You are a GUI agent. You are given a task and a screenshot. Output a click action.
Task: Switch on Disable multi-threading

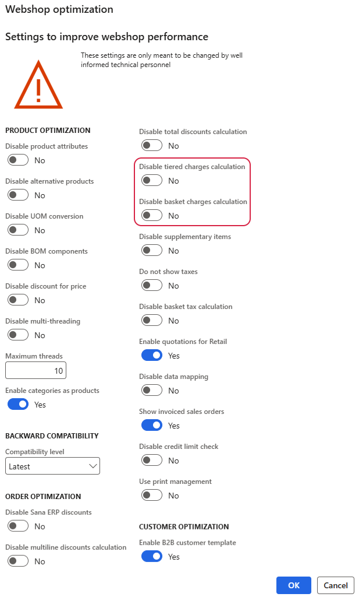[x=18, y=335]
